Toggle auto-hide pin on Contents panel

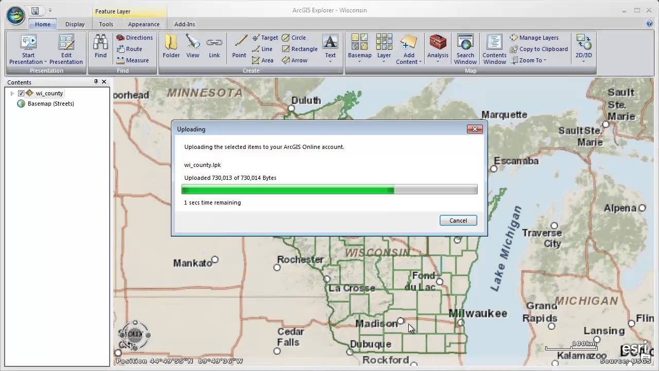tap(96, 82)
